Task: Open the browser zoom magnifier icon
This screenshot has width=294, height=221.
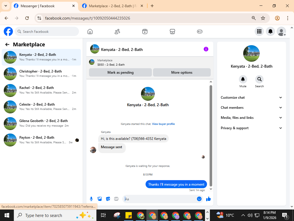Action: (x=254, y=18)
